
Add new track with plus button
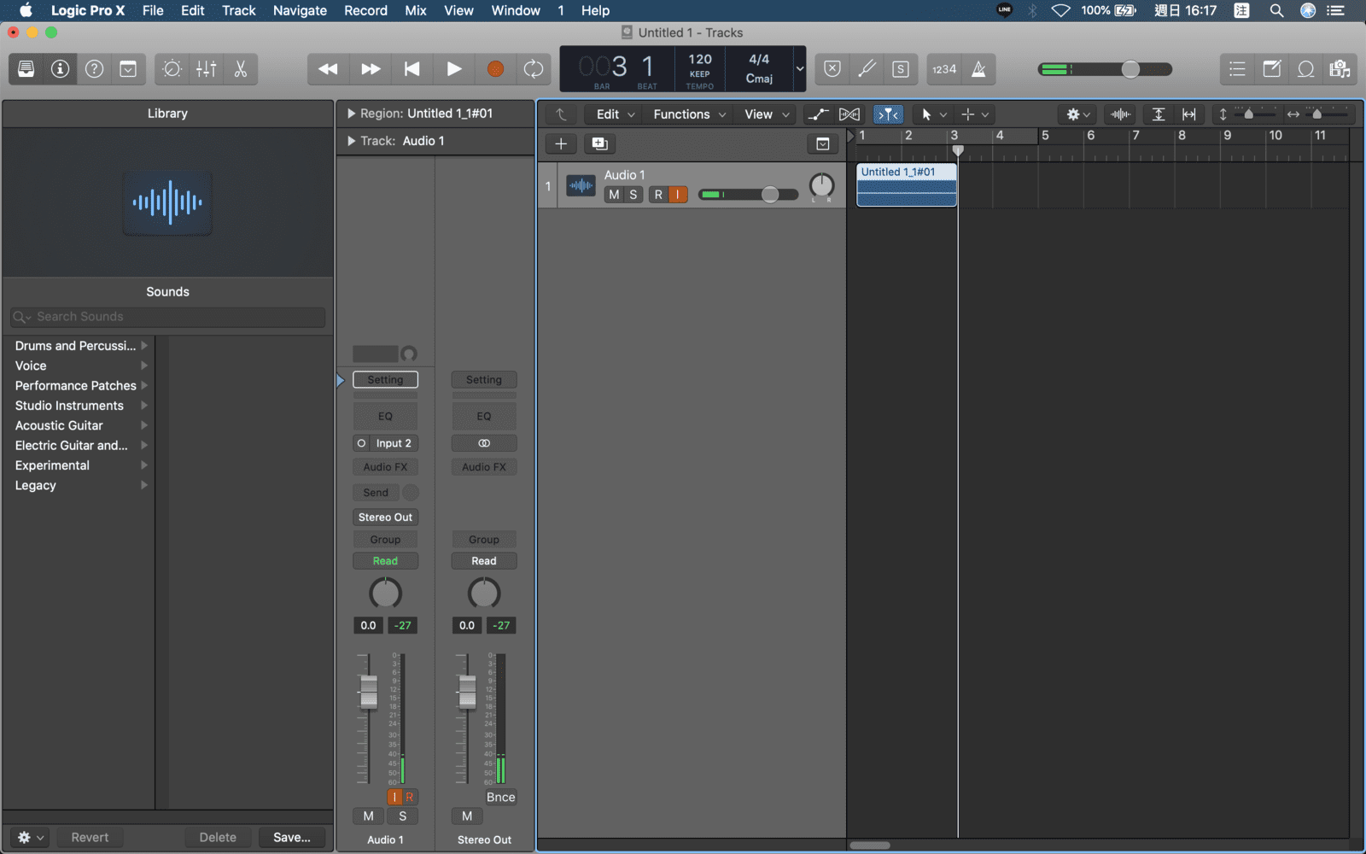(x=561, y=143)
